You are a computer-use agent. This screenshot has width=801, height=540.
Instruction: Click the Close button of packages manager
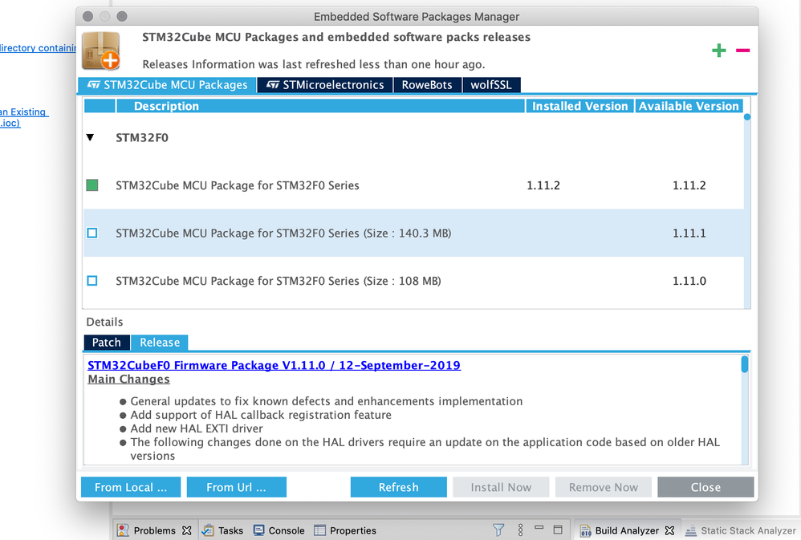pos(705,487)
